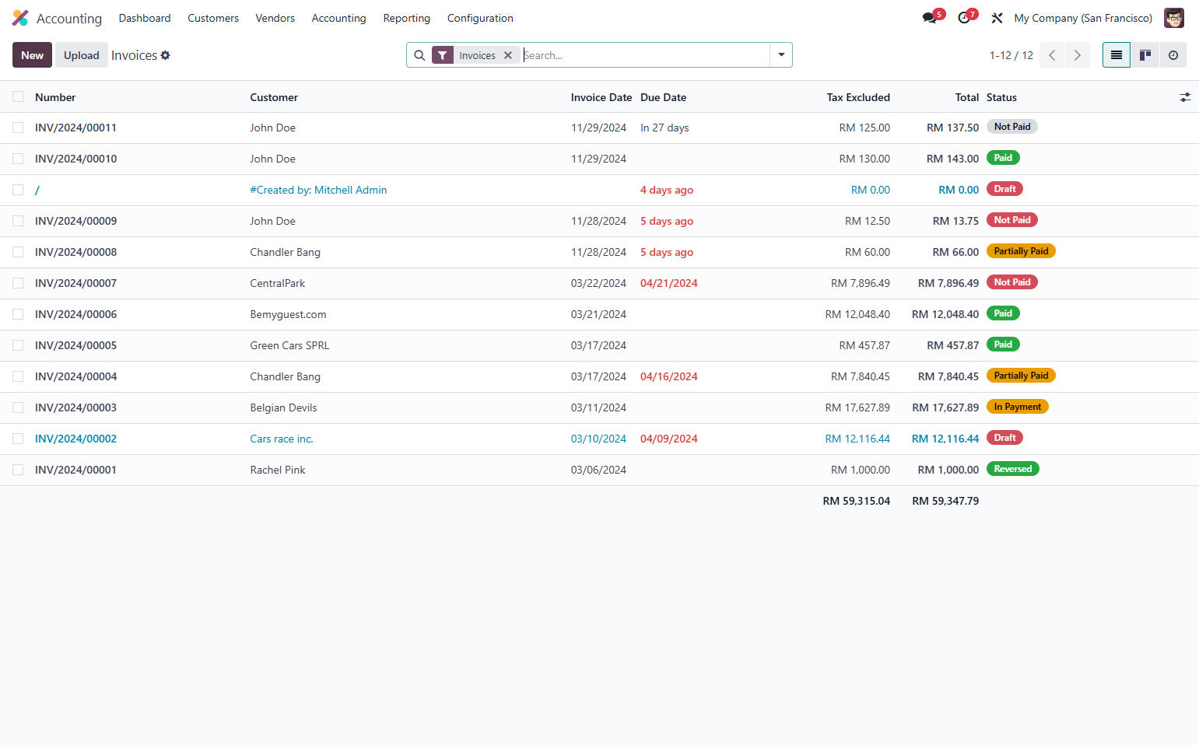Open the company switcher My Company
Image resolution: width=1199 pixels, height=745 pixels.
pos(1083,18)
